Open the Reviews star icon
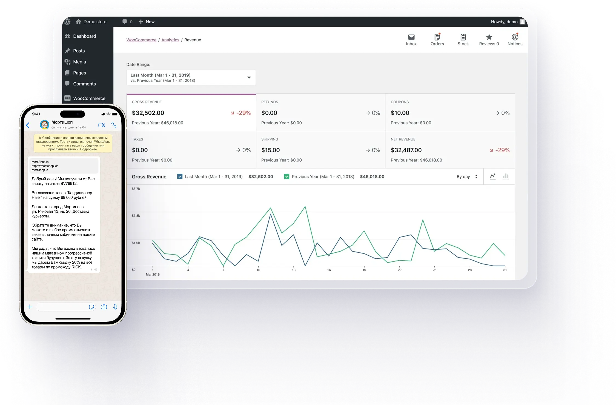Viewport: 616px width, 405px height. pyautogui.click(x=489, y=40)
